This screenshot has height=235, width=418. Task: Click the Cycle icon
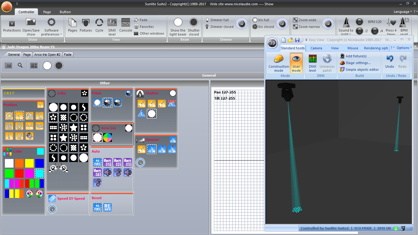[99, 23]
